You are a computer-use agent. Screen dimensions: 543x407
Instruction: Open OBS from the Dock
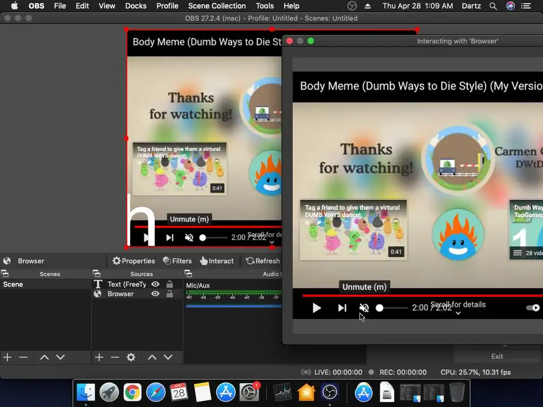point(330,393)
